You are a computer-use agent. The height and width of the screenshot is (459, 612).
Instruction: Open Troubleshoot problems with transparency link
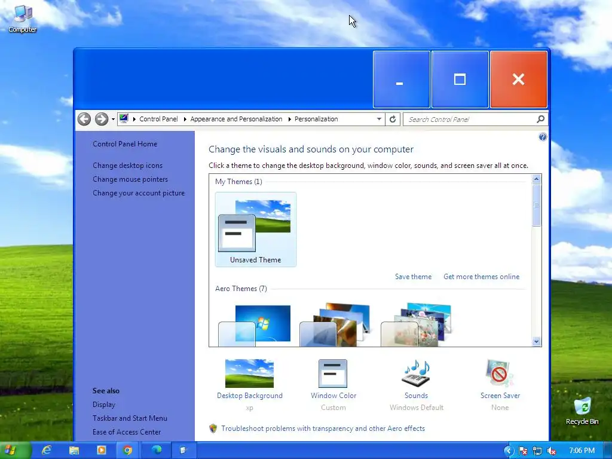tap(323, 428)
